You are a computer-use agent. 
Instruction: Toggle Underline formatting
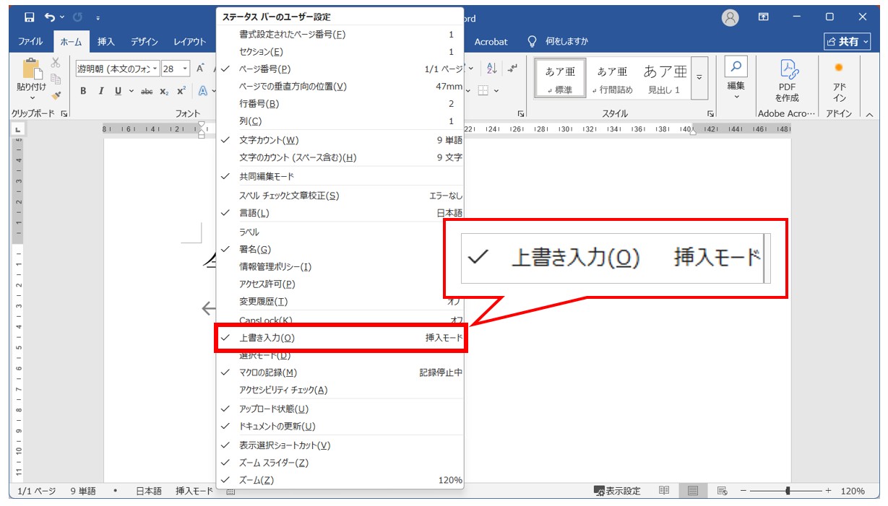coord(118,91)
